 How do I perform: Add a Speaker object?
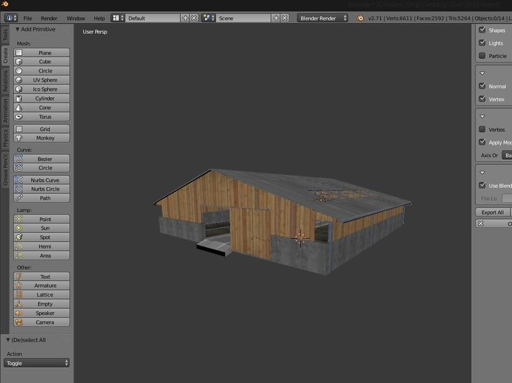coord(42,313)
